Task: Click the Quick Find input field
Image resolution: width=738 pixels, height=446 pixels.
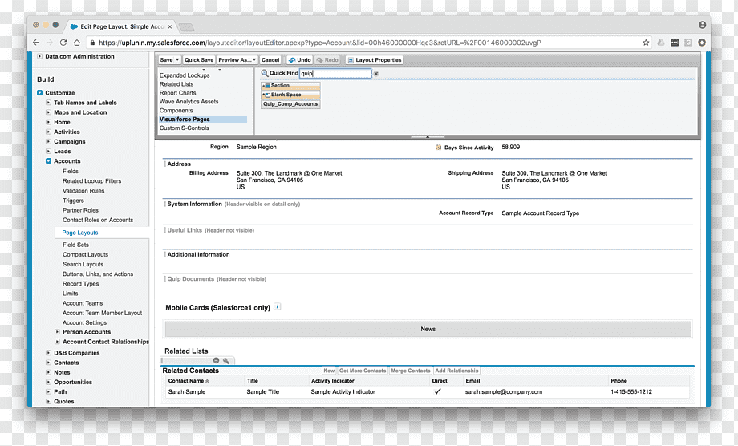Action: pos(335,73)
